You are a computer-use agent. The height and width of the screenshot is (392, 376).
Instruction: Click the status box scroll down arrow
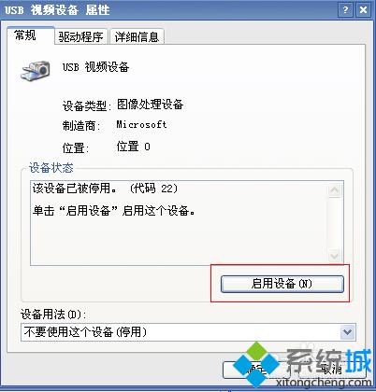pyautogui.click(x=335, y=256)
